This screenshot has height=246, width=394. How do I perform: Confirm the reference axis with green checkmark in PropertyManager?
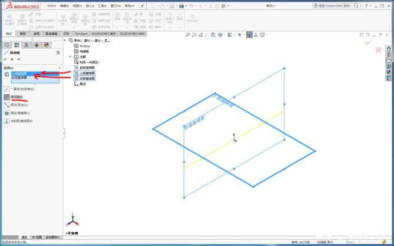(x=5, y=60)
